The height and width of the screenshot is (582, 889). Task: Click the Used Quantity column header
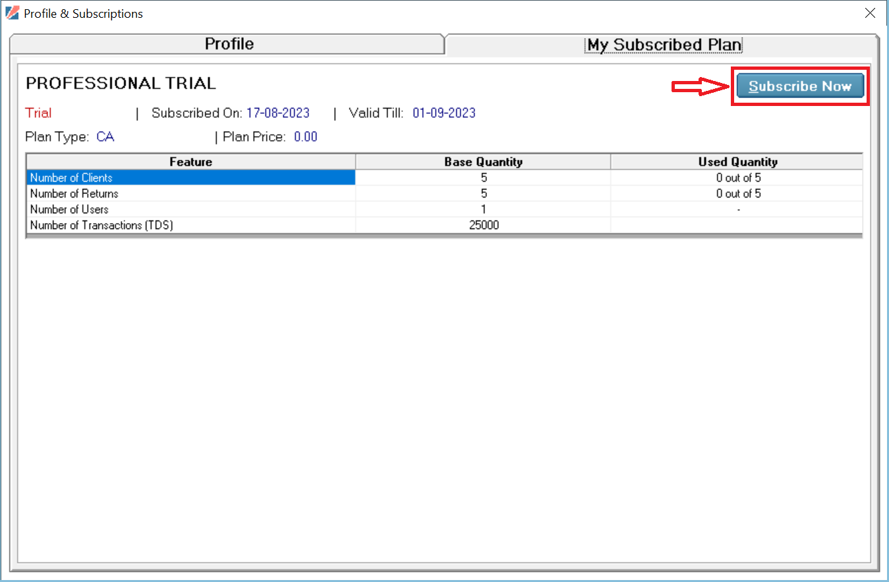(x=737, y=161)
